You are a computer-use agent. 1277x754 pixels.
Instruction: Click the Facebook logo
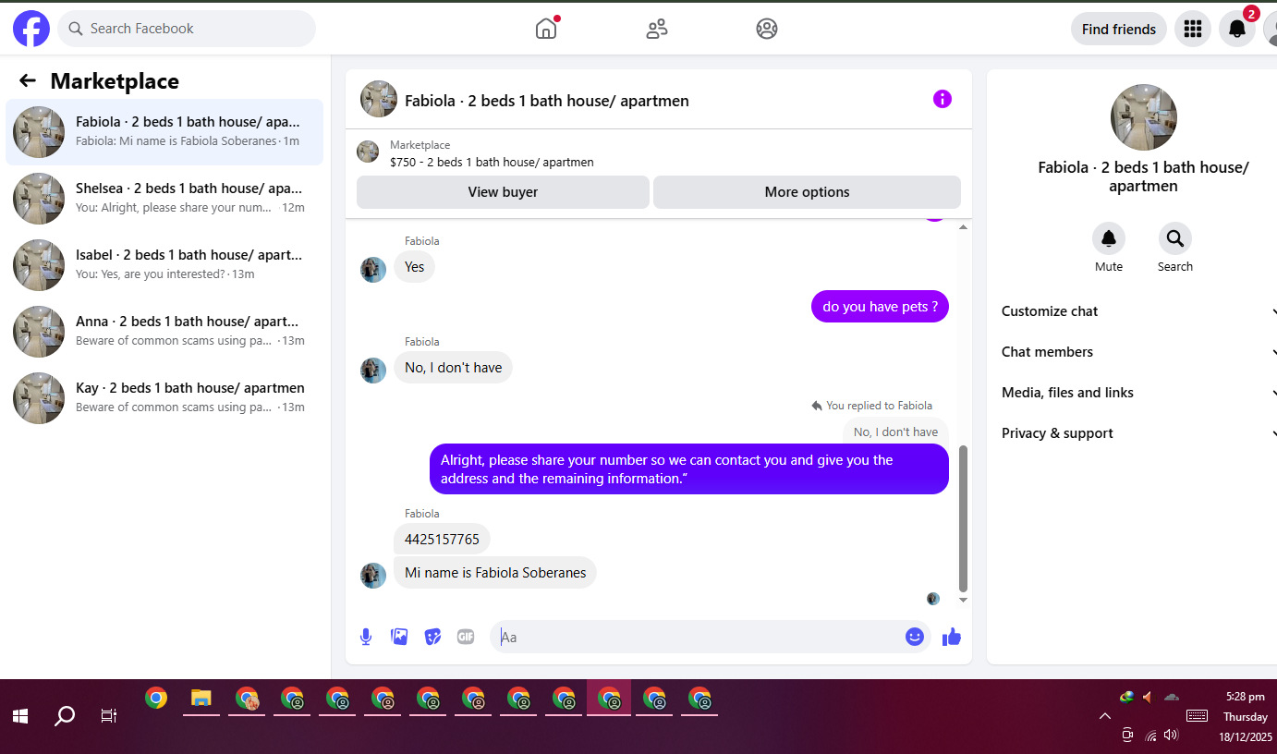pyautogui.click(x=31, y=29)
